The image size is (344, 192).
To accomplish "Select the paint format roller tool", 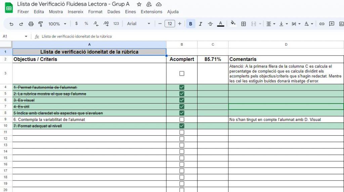I will 41,24.
